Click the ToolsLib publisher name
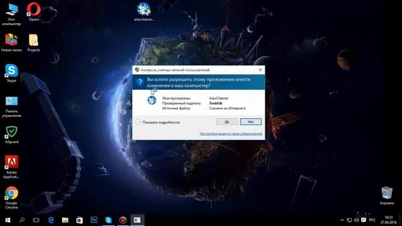Screen dimensions: 402x226 click(x=215, y=103)
